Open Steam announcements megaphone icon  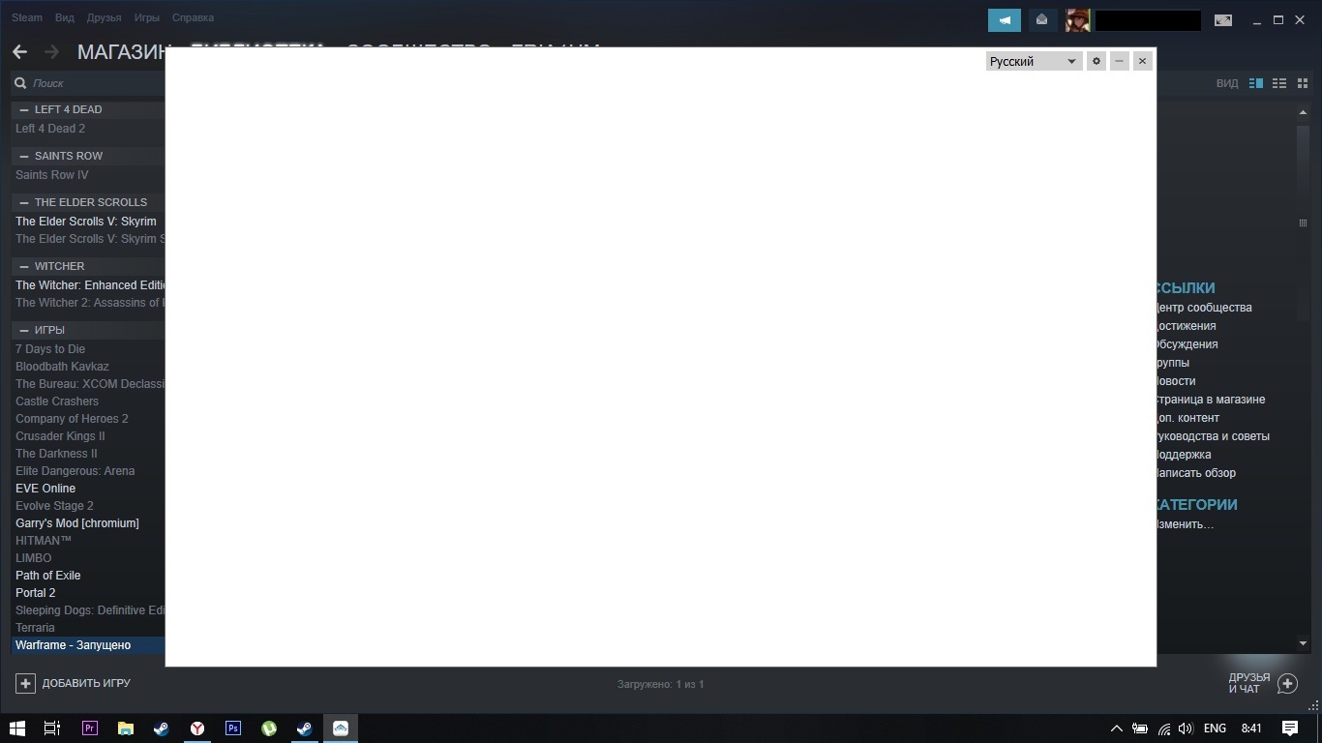tap(1005, 20)
